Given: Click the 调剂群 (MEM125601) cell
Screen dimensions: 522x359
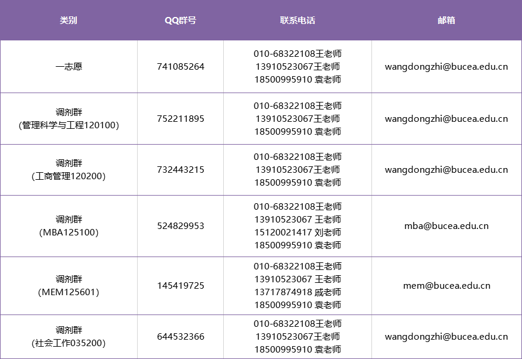Looking at the screenshot, I should 69,285.
